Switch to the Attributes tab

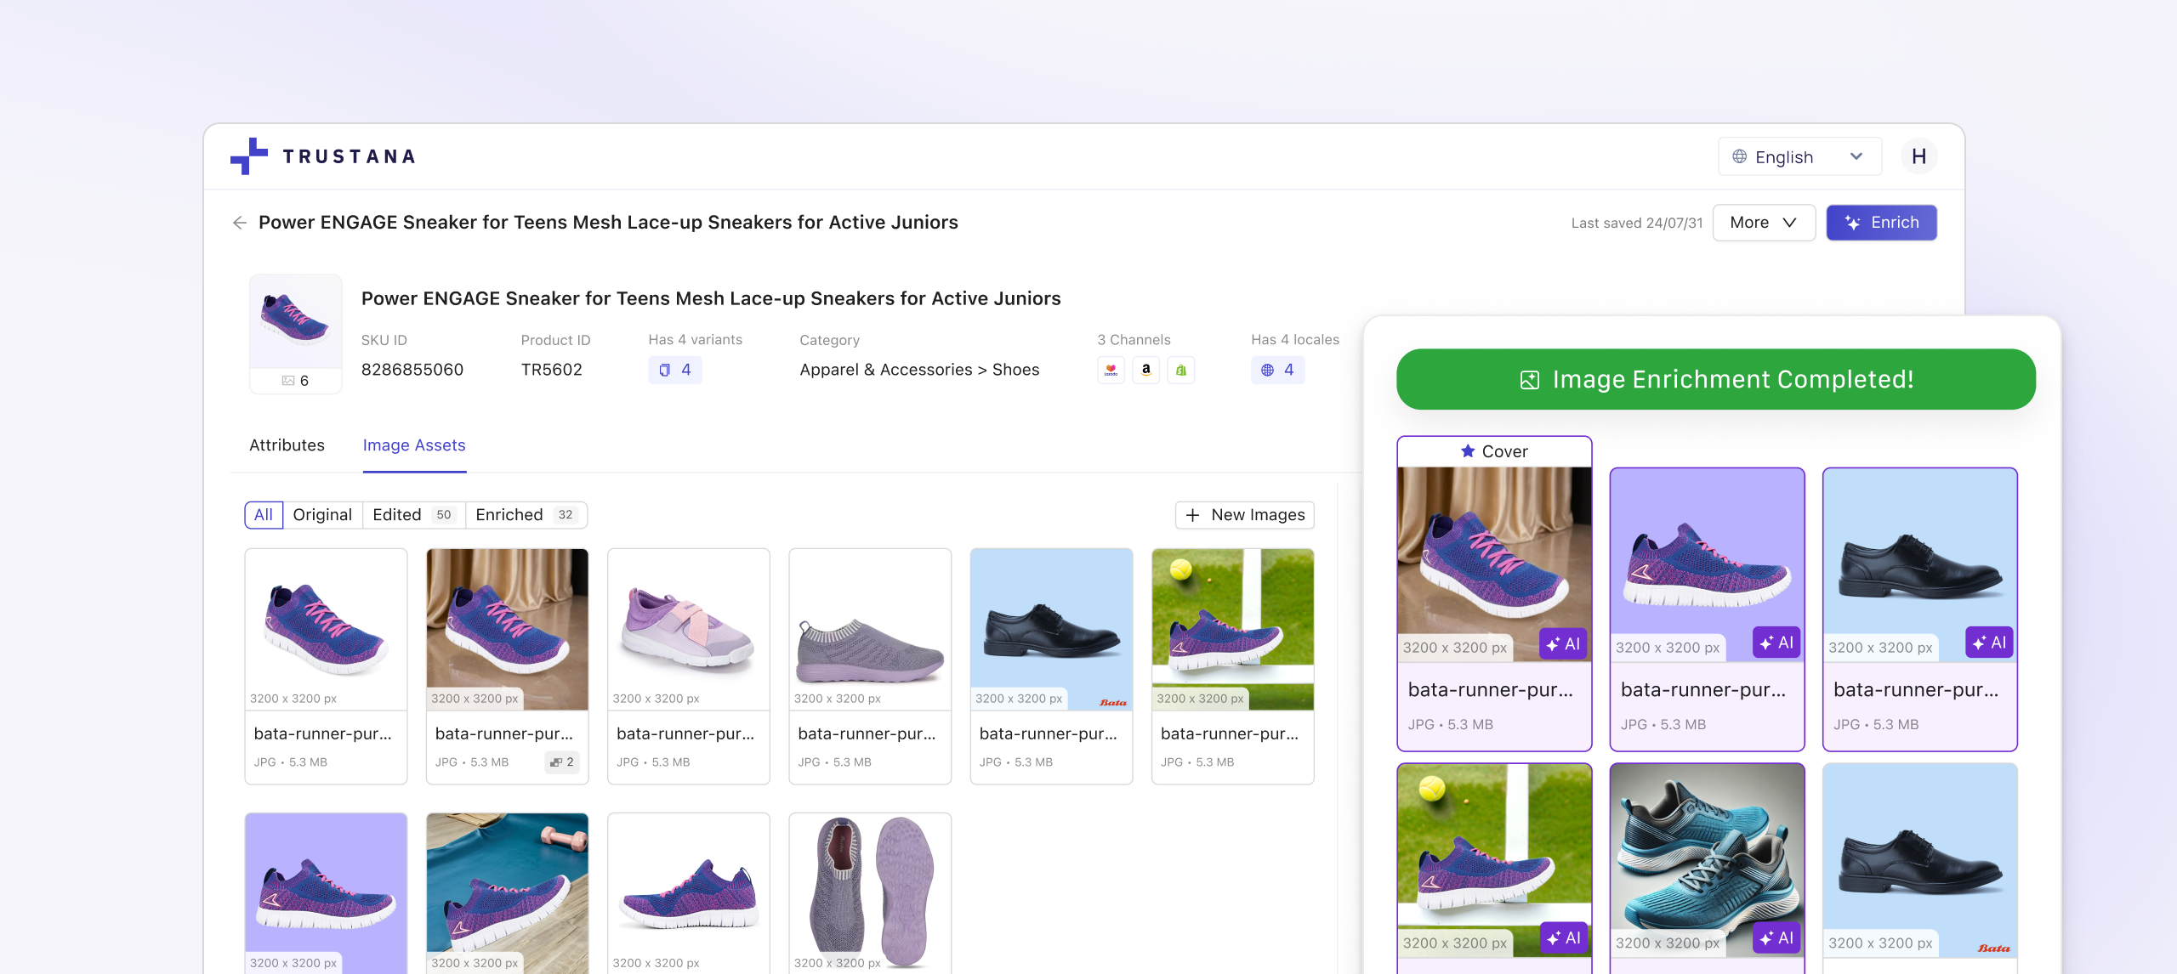pyautogui.click(x=287, y=445)
